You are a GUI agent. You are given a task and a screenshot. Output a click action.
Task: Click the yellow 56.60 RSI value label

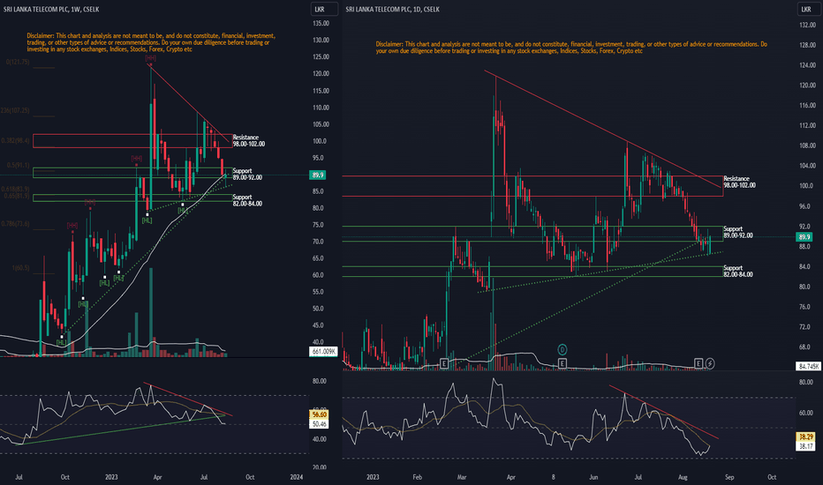320,414
